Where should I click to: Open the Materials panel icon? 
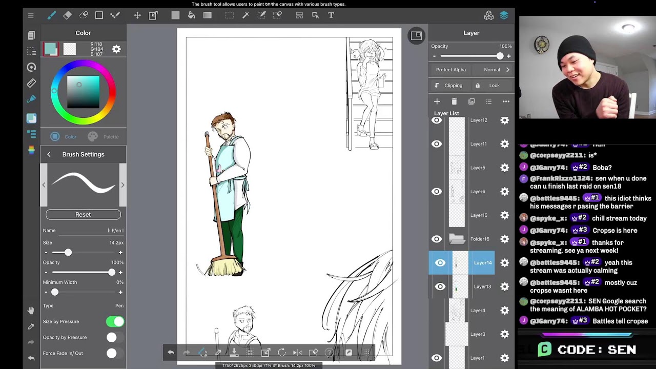pyautogui.click(x=489, y=15)
